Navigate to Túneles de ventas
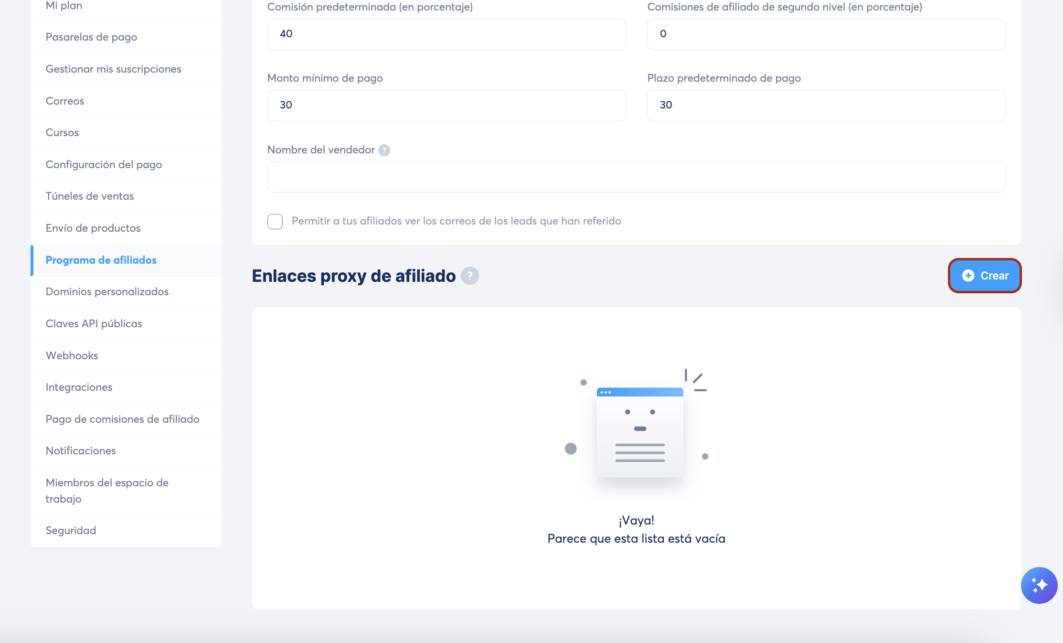 [89, 196]
